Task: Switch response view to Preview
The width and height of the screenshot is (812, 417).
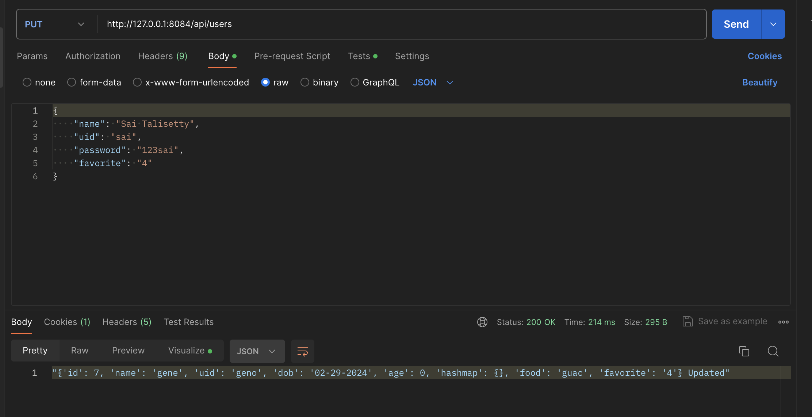Action: pos(128,351)
